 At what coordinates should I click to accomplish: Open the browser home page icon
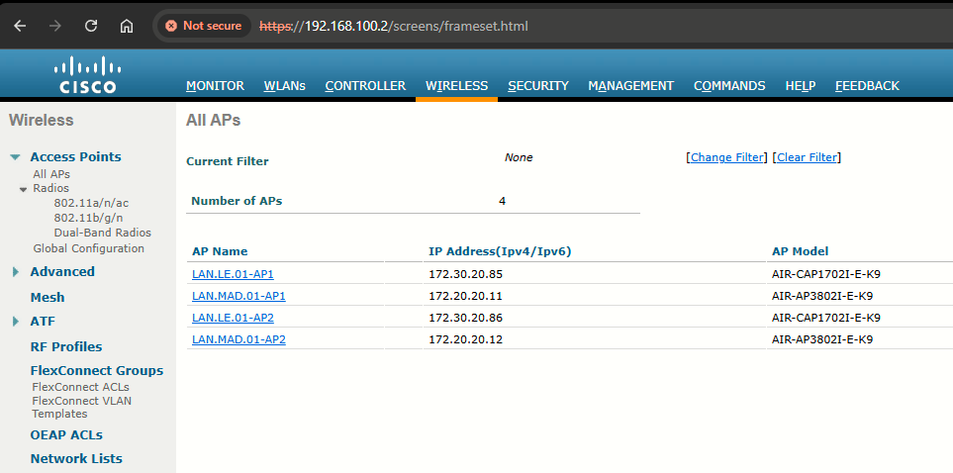tap(127, 26)
